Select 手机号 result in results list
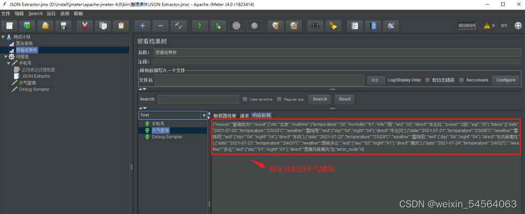525x214 pixels. (x=158, y=124)
